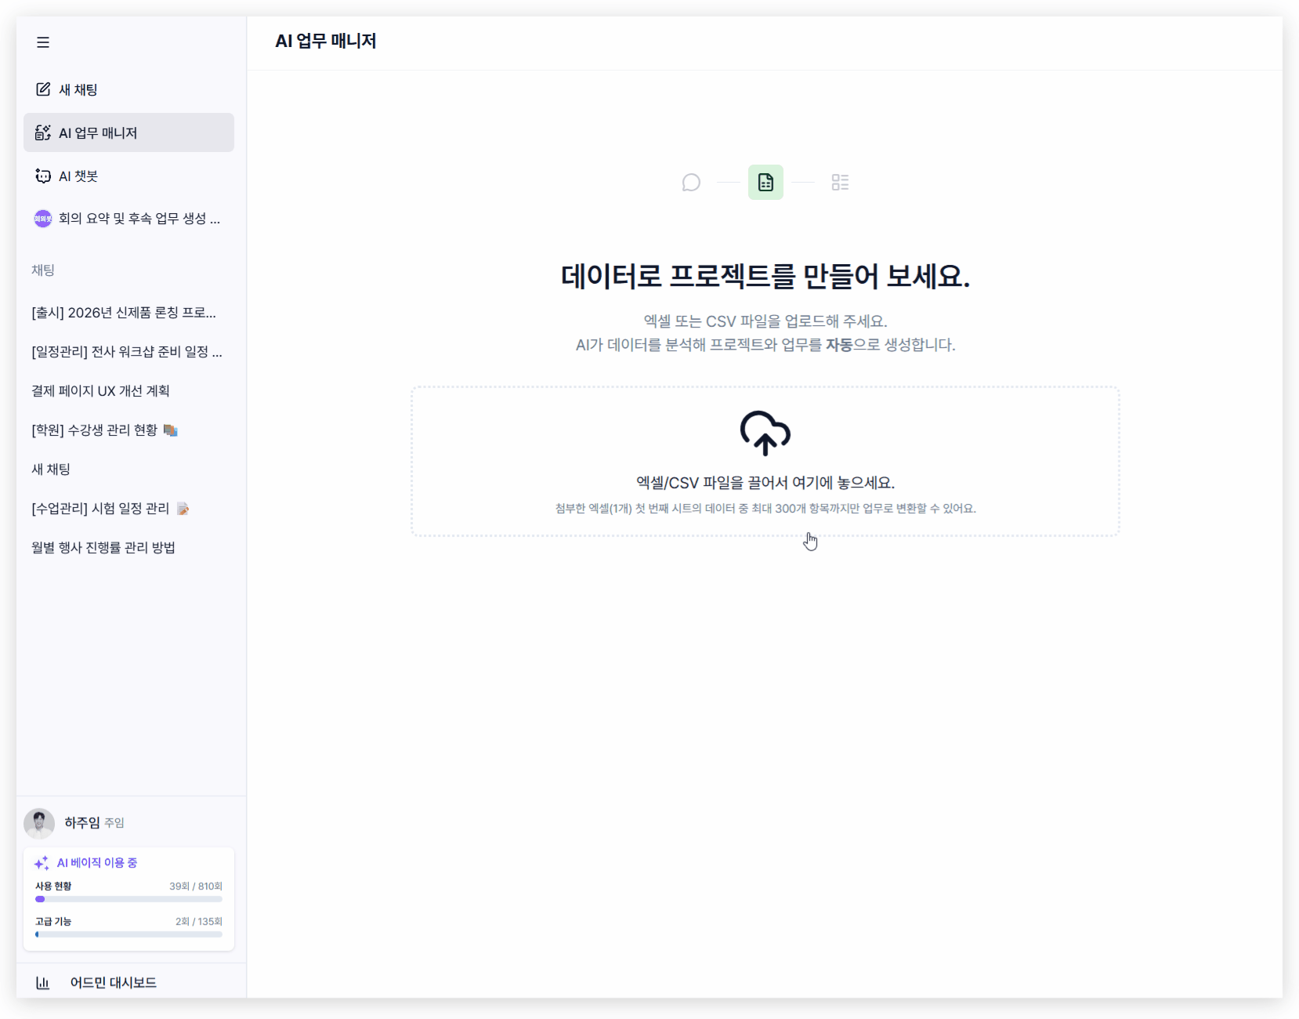Start a new chat with the pencil icon
The image size is (1299, 1019).
click(x=43, y=89)
